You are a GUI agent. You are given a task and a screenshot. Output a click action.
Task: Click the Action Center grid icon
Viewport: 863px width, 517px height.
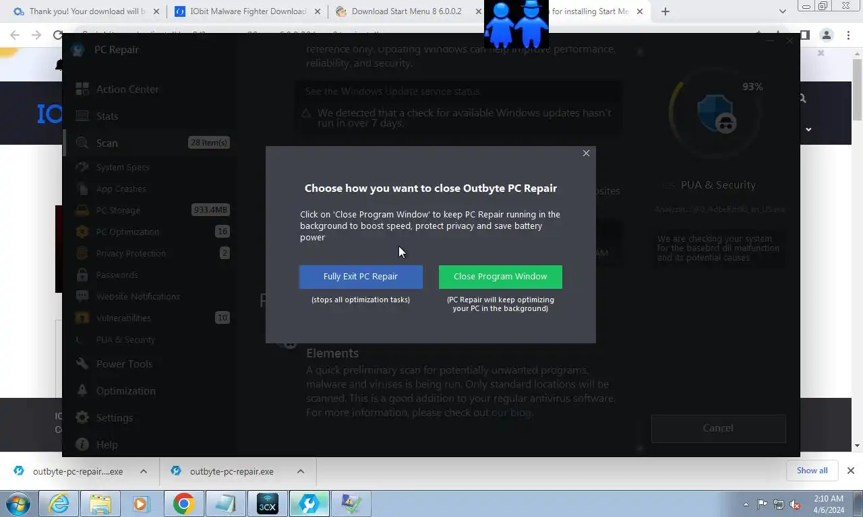tap(82, 89)
